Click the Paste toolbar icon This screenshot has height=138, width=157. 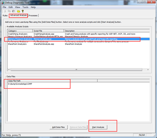pos(13,11)
